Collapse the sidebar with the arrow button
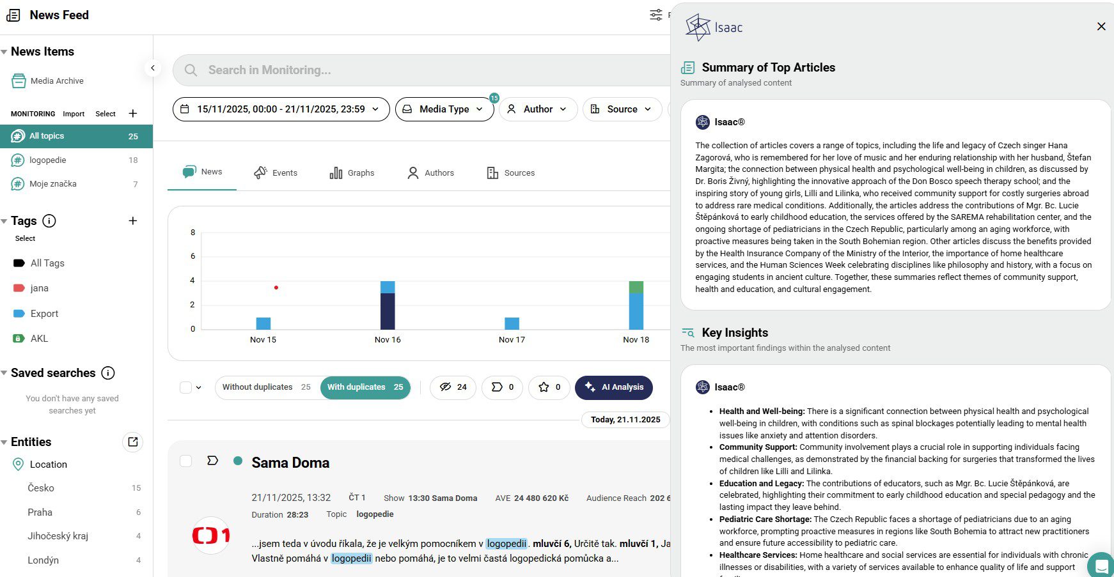The image size is (1114, 577). click(x=152, y=68)
